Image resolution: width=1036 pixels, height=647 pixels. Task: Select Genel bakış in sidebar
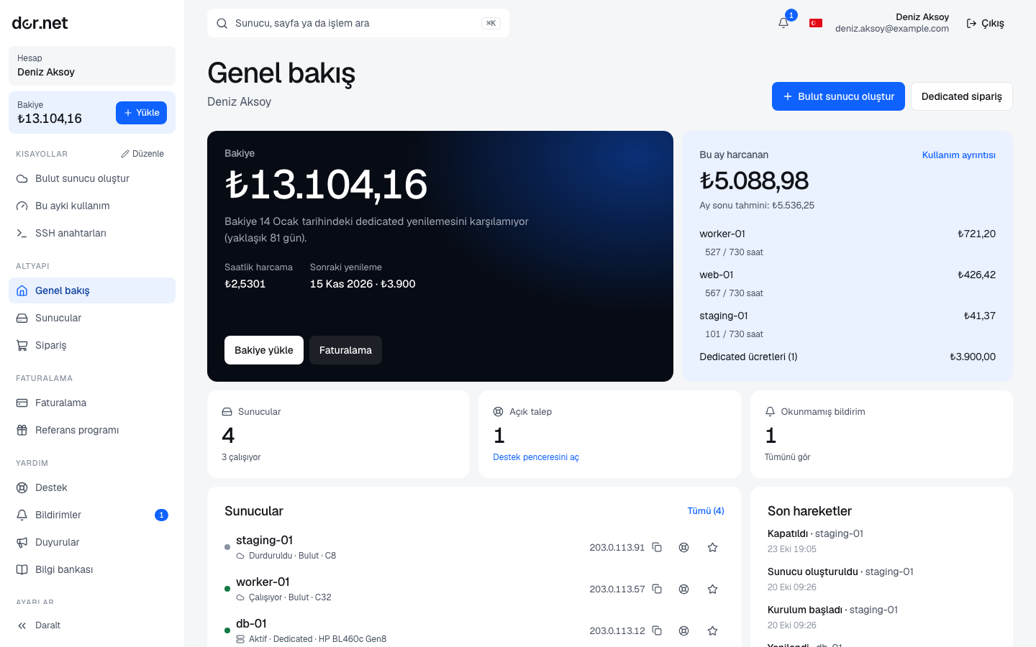(92, 290)
